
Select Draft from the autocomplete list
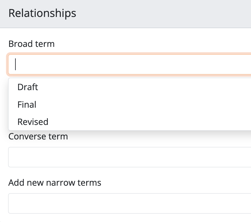(28, 87)
